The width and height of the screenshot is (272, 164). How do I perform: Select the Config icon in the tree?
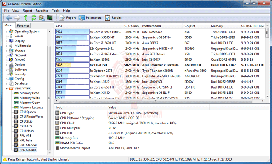(11, 79)
